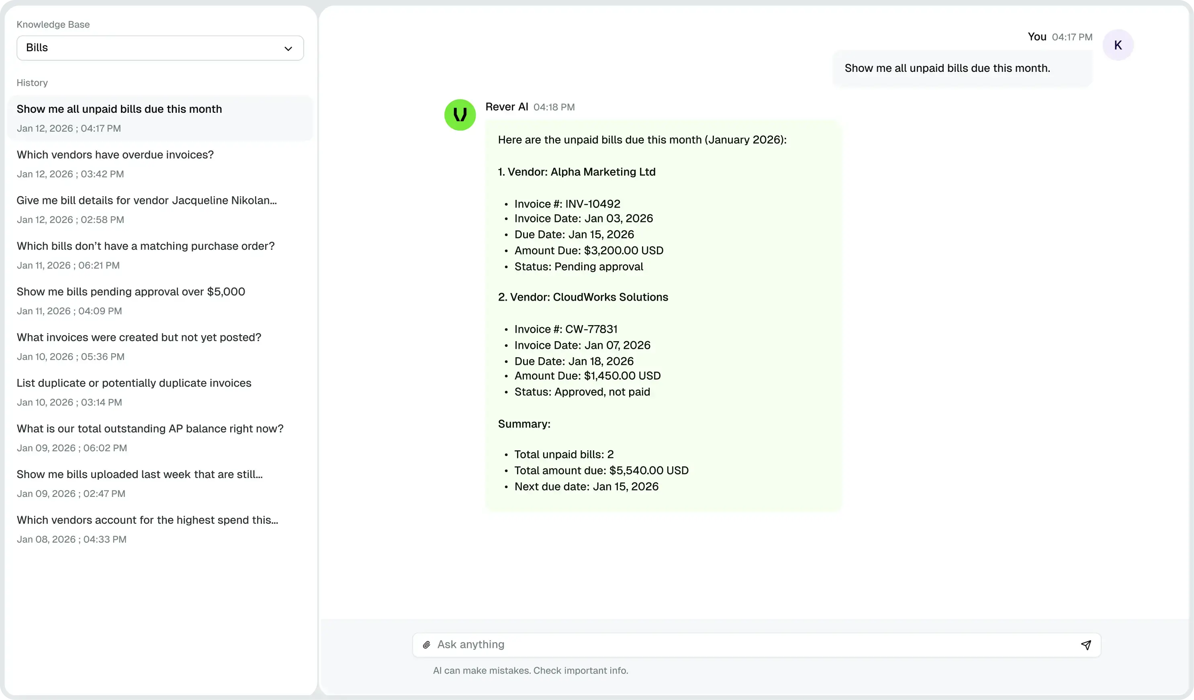Image resolution: width=1194 pixels, height=700 pixels.
Task: Open highest spend vendors chat history
Action: [x=147, y=520]
